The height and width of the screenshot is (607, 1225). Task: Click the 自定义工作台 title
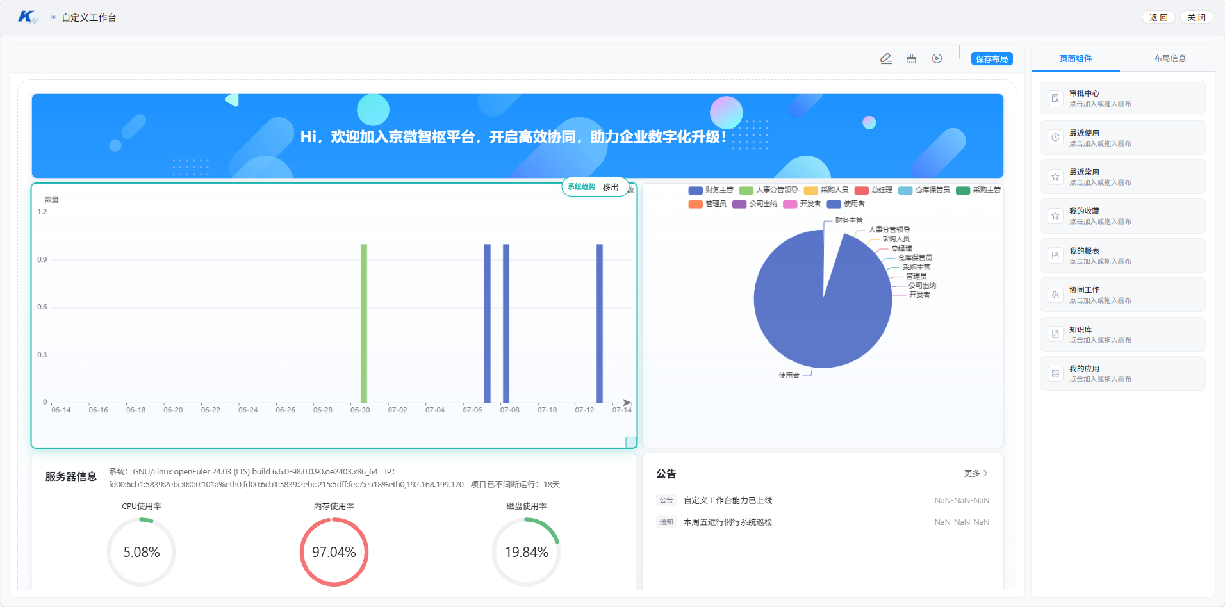pos(89,18)
